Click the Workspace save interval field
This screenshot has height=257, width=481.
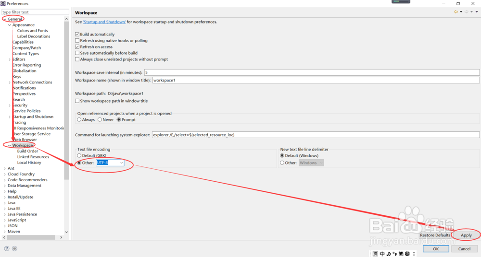(312, 72)
